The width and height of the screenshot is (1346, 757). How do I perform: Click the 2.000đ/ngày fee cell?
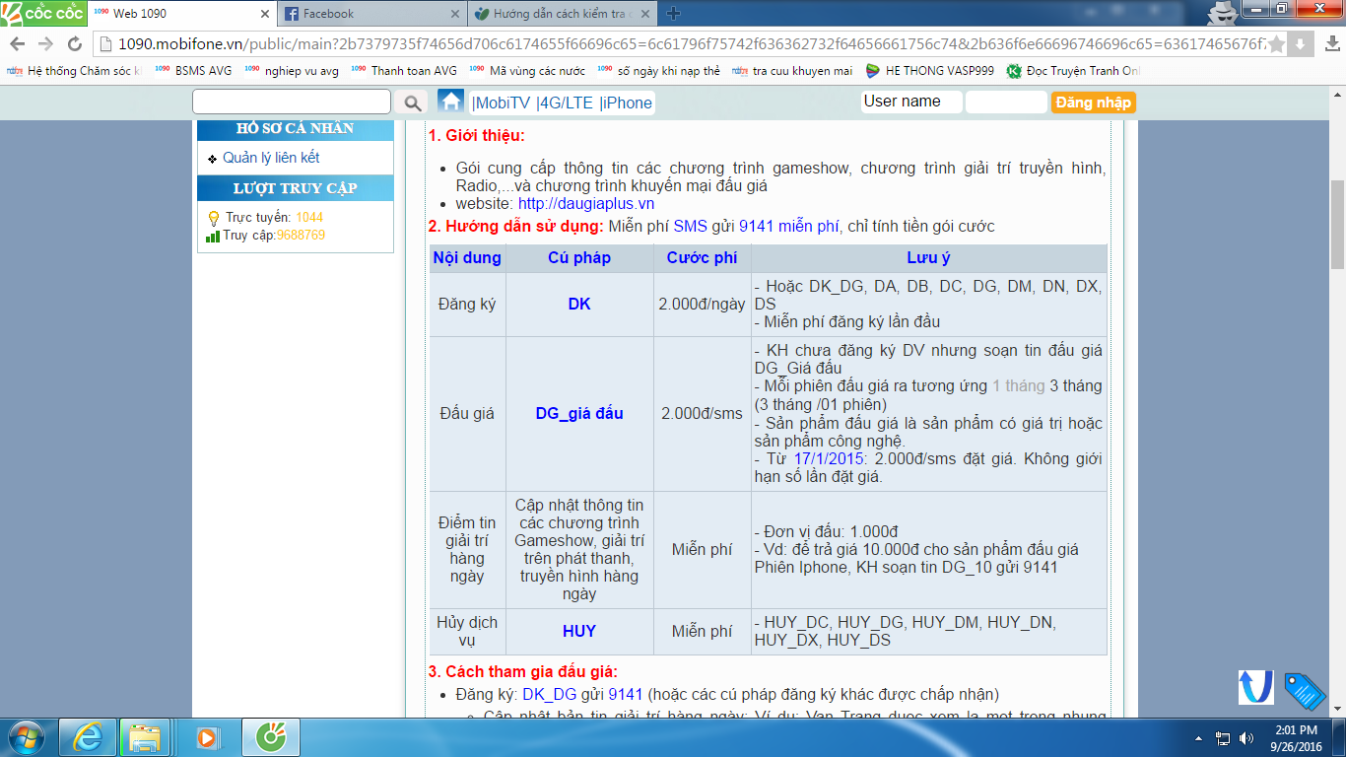pos(702,305)
